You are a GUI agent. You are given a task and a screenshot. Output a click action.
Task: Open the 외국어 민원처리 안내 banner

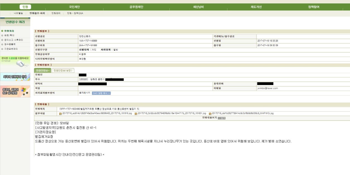(x=15, y=77)
